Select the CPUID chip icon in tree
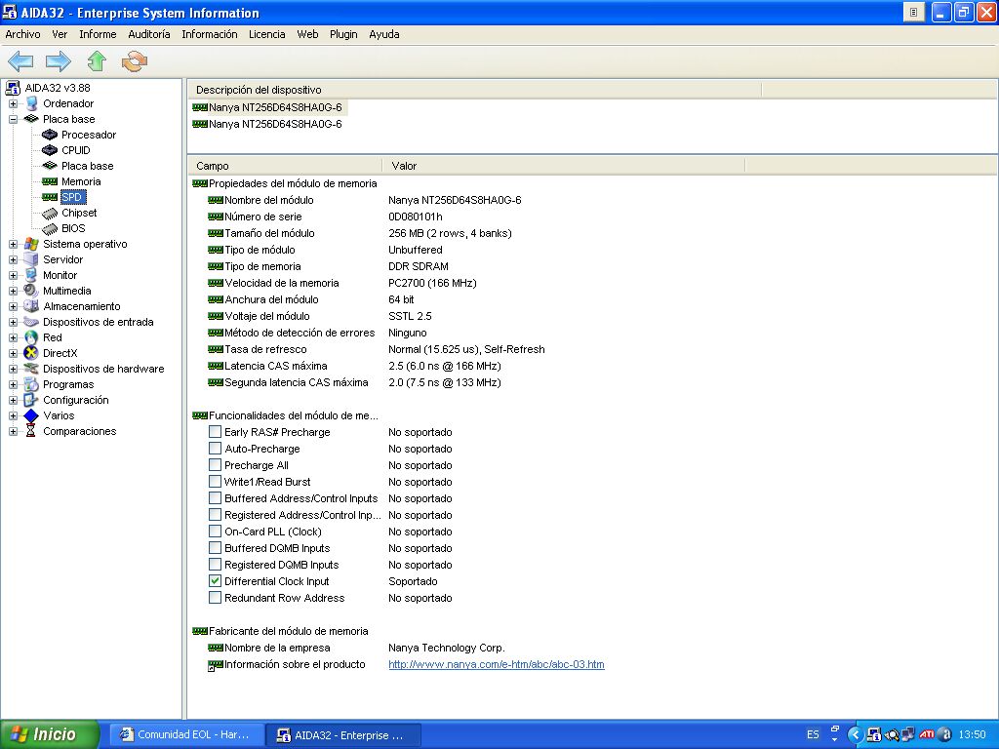This screenshot has width=999, height=749. tap(50, 150)
